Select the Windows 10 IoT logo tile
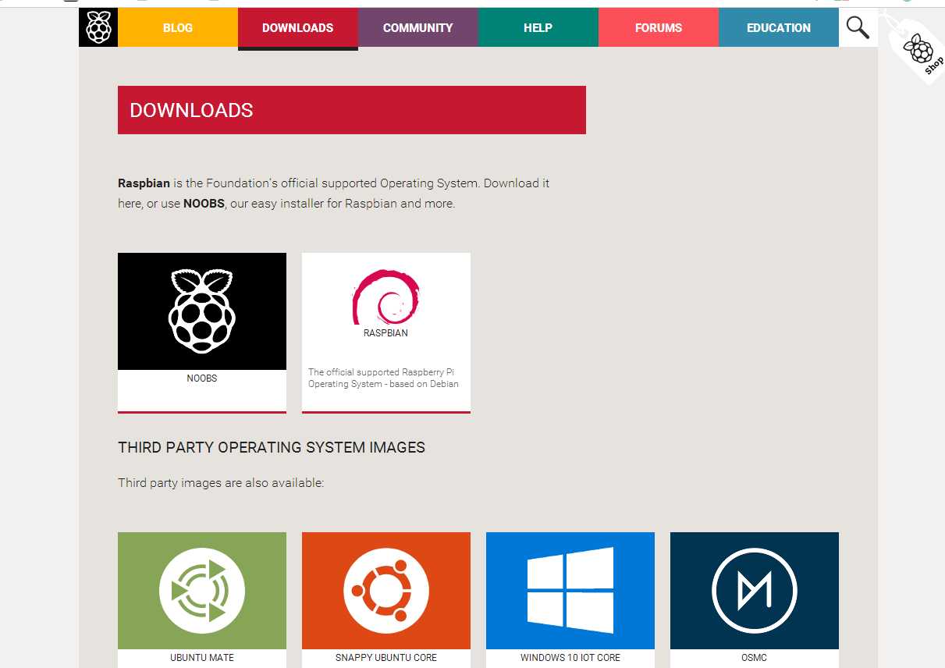Viewport: 945px width, 668px height. pyautogui.click(x=570, y=591)
